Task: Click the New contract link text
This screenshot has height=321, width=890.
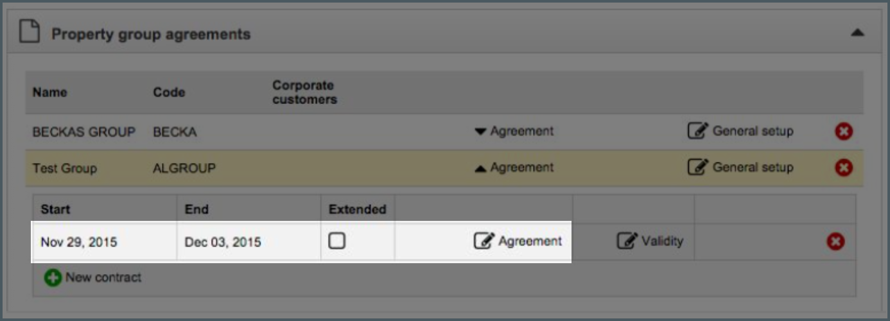Action: (x=103, y=278)
